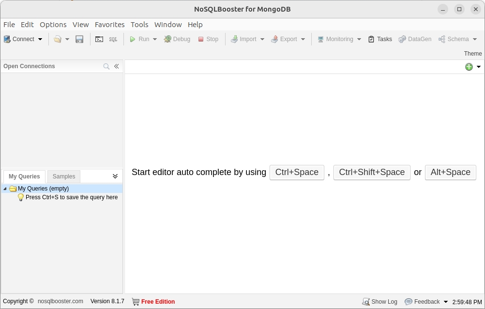Open the nosqlbooster.com link
The height and width of the screenshot is (309, 485).
(61, 302)
